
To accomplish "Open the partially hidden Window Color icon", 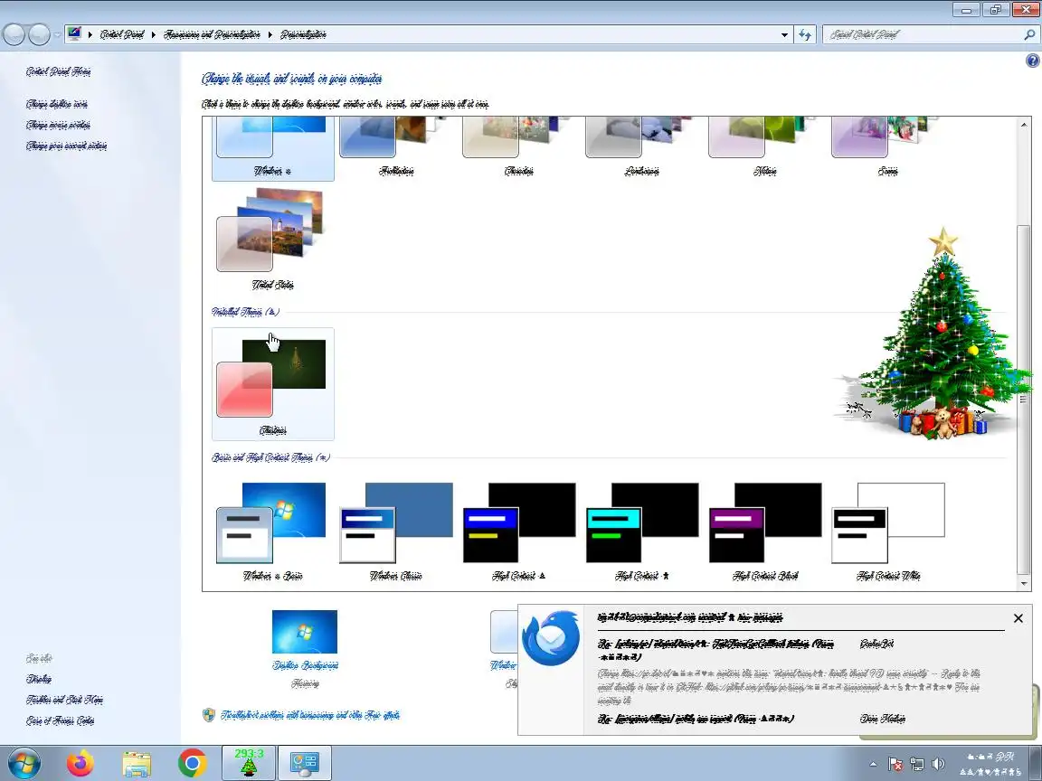I will 504,632.
